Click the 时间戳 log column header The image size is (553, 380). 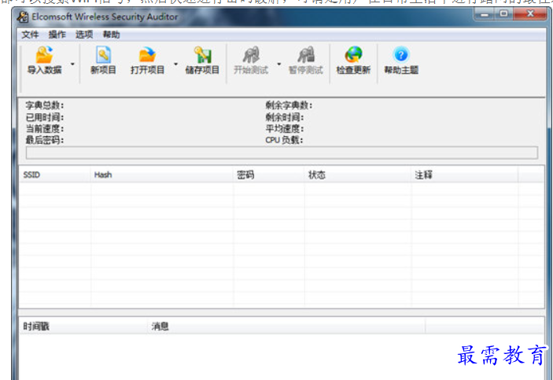[x=83, y=327]
